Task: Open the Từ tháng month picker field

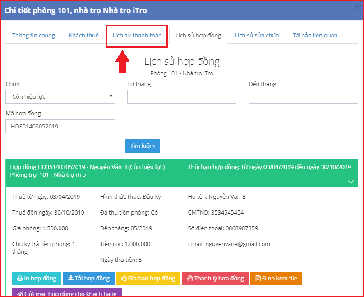Action: coord(181,96)
